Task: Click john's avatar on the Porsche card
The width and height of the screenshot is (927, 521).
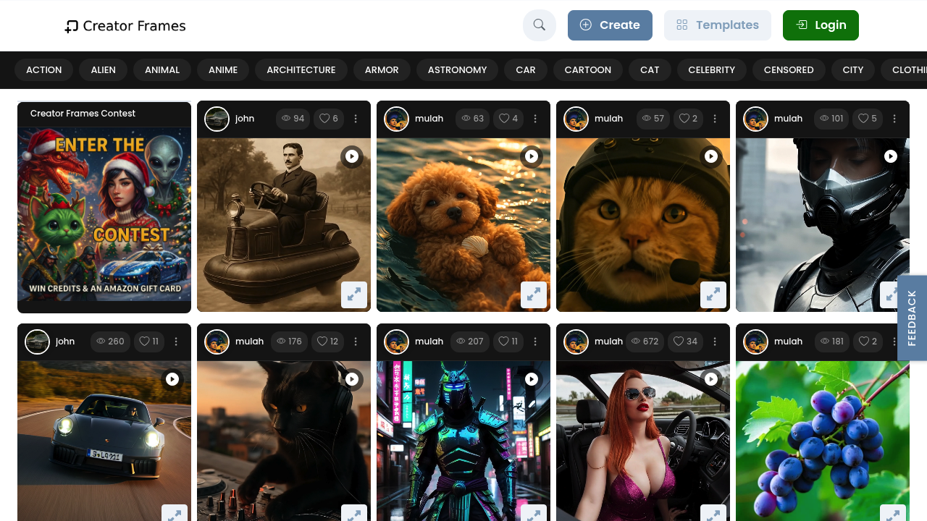Action: click(38, 342)
